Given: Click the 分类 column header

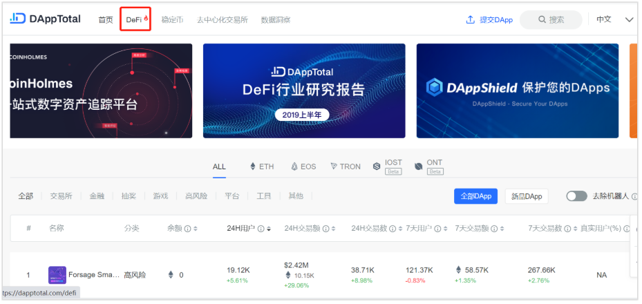Looking at the screenshot, I should click(131, 228).
